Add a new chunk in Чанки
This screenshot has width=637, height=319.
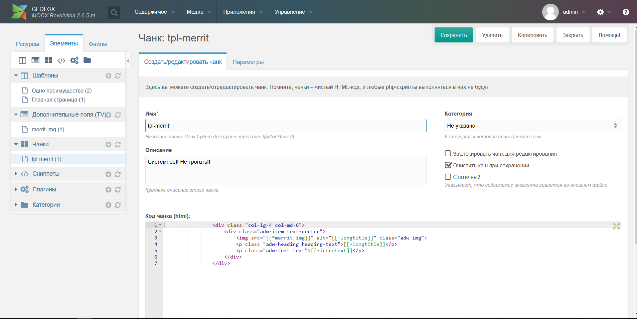pos(108,145)
